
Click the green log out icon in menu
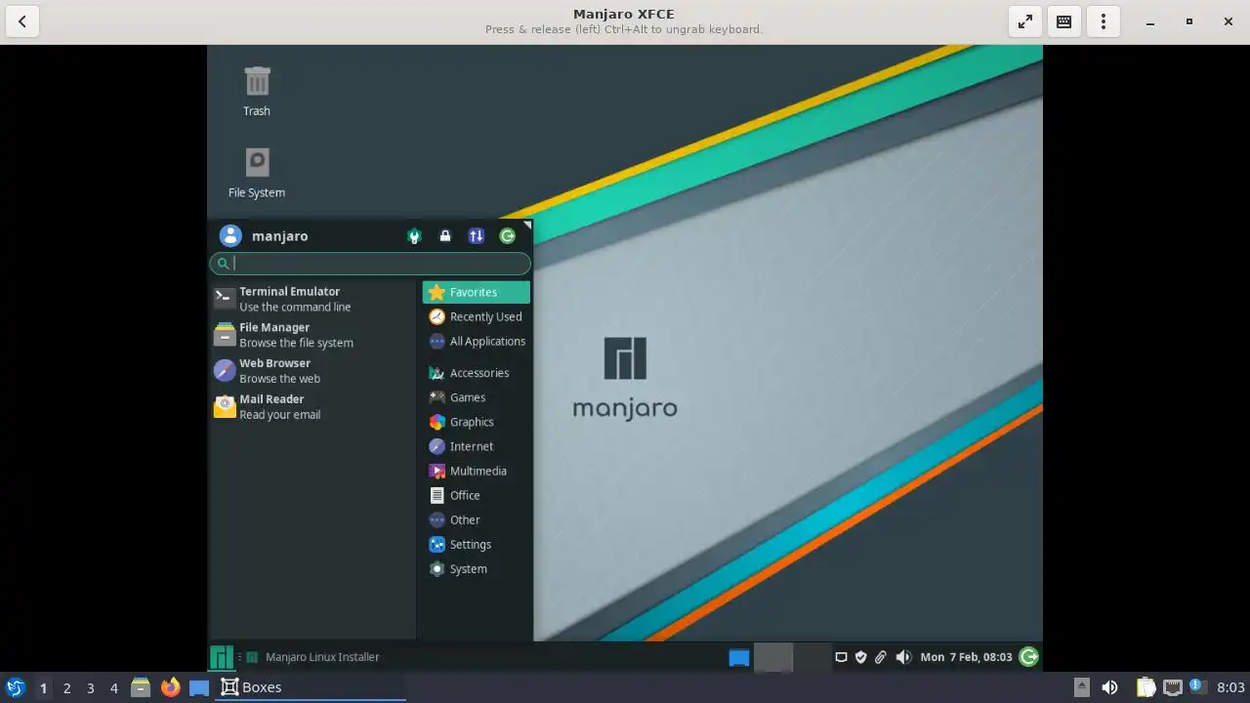[x=508, y=235]
